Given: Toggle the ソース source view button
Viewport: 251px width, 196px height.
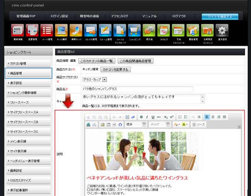Looking at the screenshot, I should (x=199, y=125).
